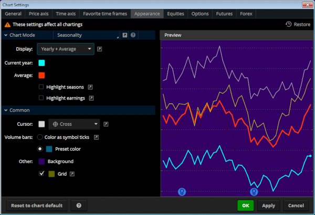Click the reset icon next to Grid
The width and height of the screenshot is (315, 215).
pyautogui.click(x=72, y=173)
